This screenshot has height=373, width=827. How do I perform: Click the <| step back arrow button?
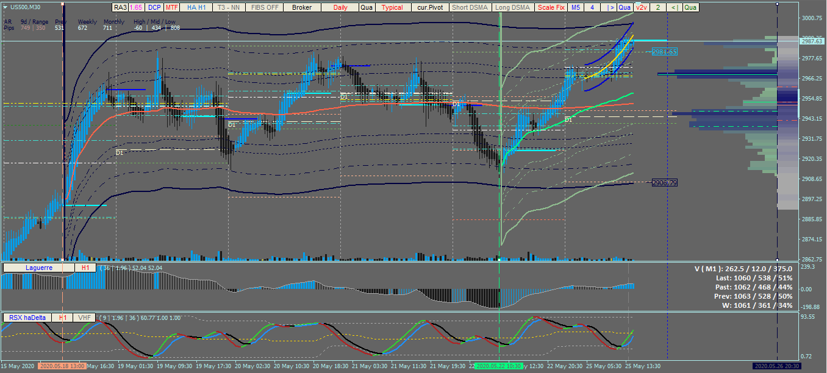pos(674,7)
